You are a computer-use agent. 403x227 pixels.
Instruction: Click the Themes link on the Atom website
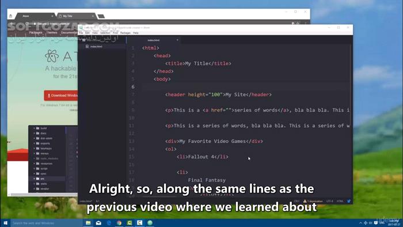[52, 33]
